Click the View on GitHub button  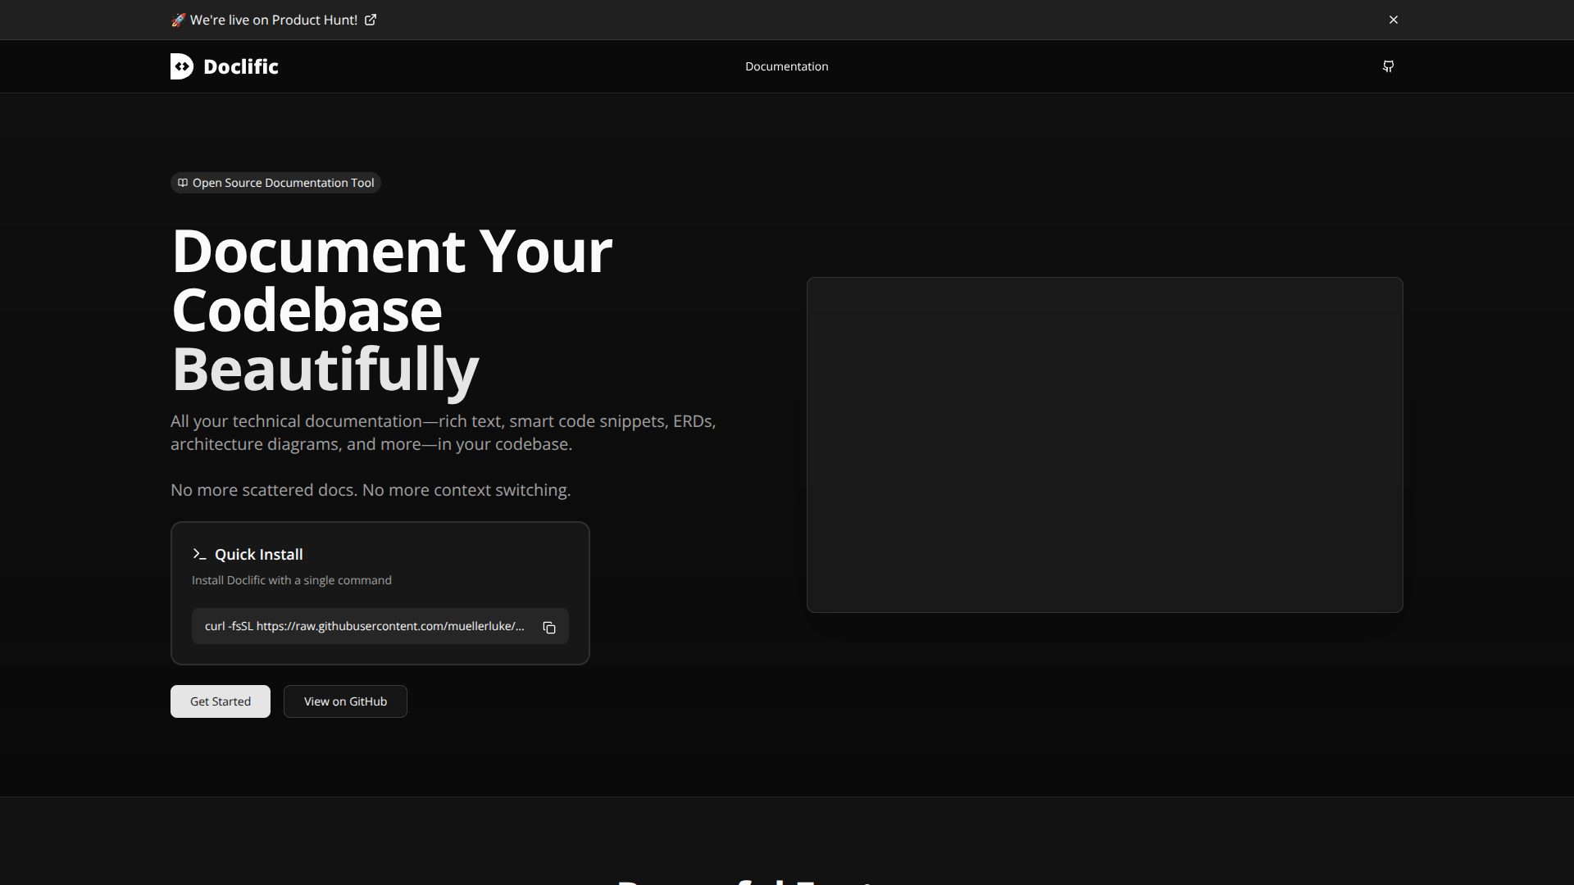pyautogui.click(x=344, y=701)
